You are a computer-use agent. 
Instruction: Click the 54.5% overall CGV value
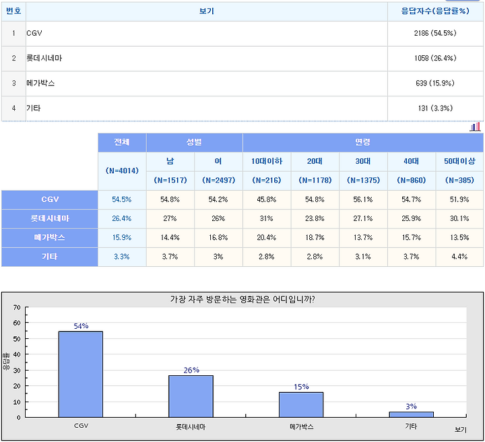click(x=122, y=200)
